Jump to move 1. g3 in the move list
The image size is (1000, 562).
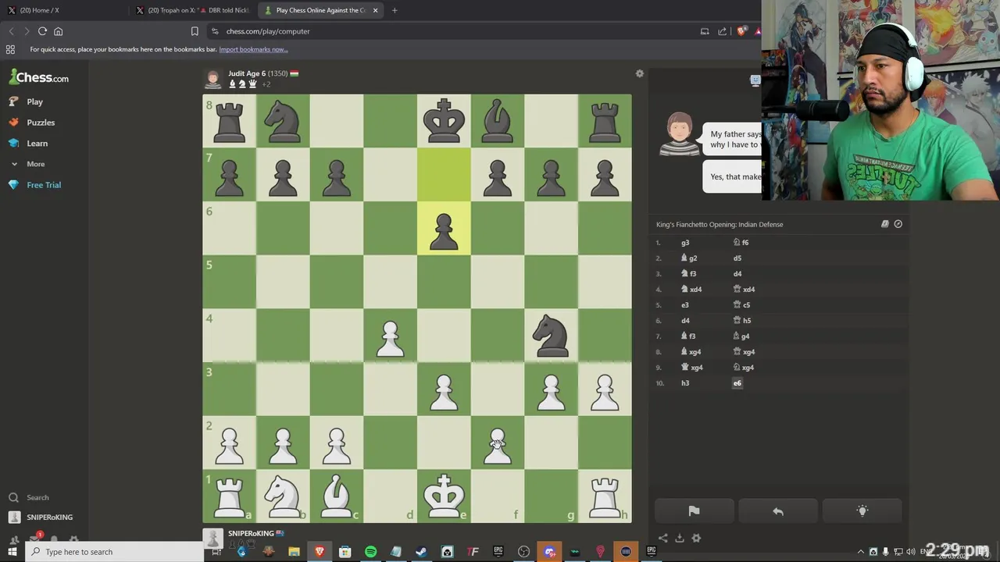pos(685,243)
